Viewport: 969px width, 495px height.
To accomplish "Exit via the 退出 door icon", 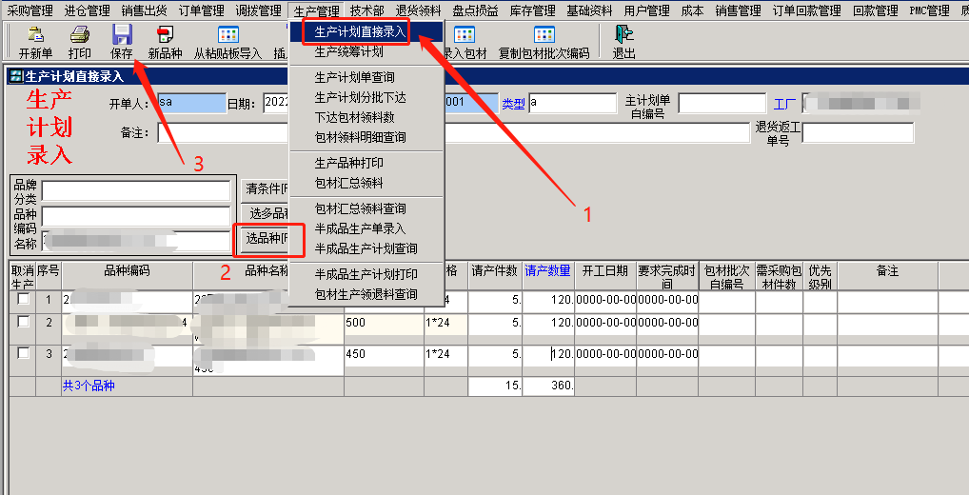I will coord(624,35).
